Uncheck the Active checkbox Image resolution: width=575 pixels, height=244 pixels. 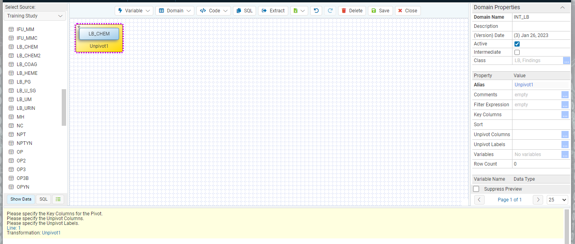click(517, 44)
